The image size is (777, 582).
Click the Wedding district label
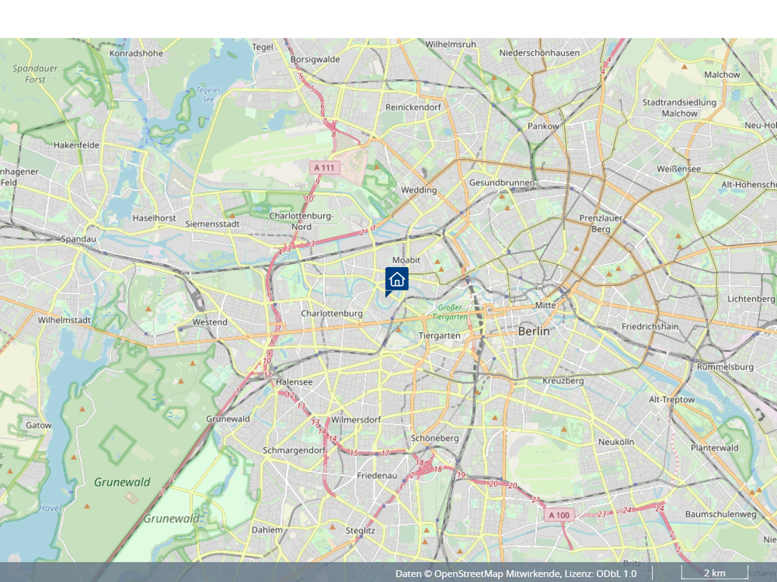[x=418, y=190]
